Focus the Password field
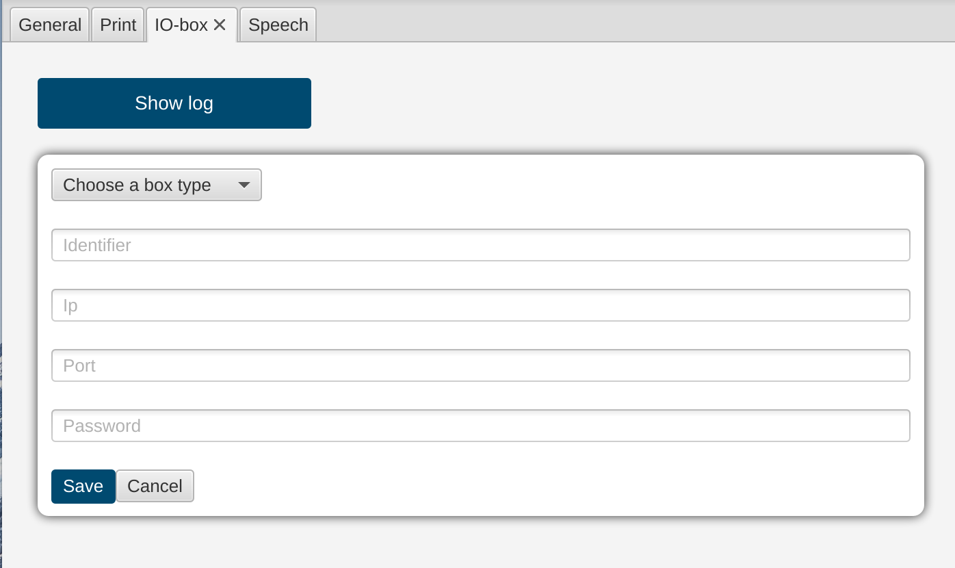Image resolution: width=955 pixels, height=568 pixels. [x=480, y=426]
